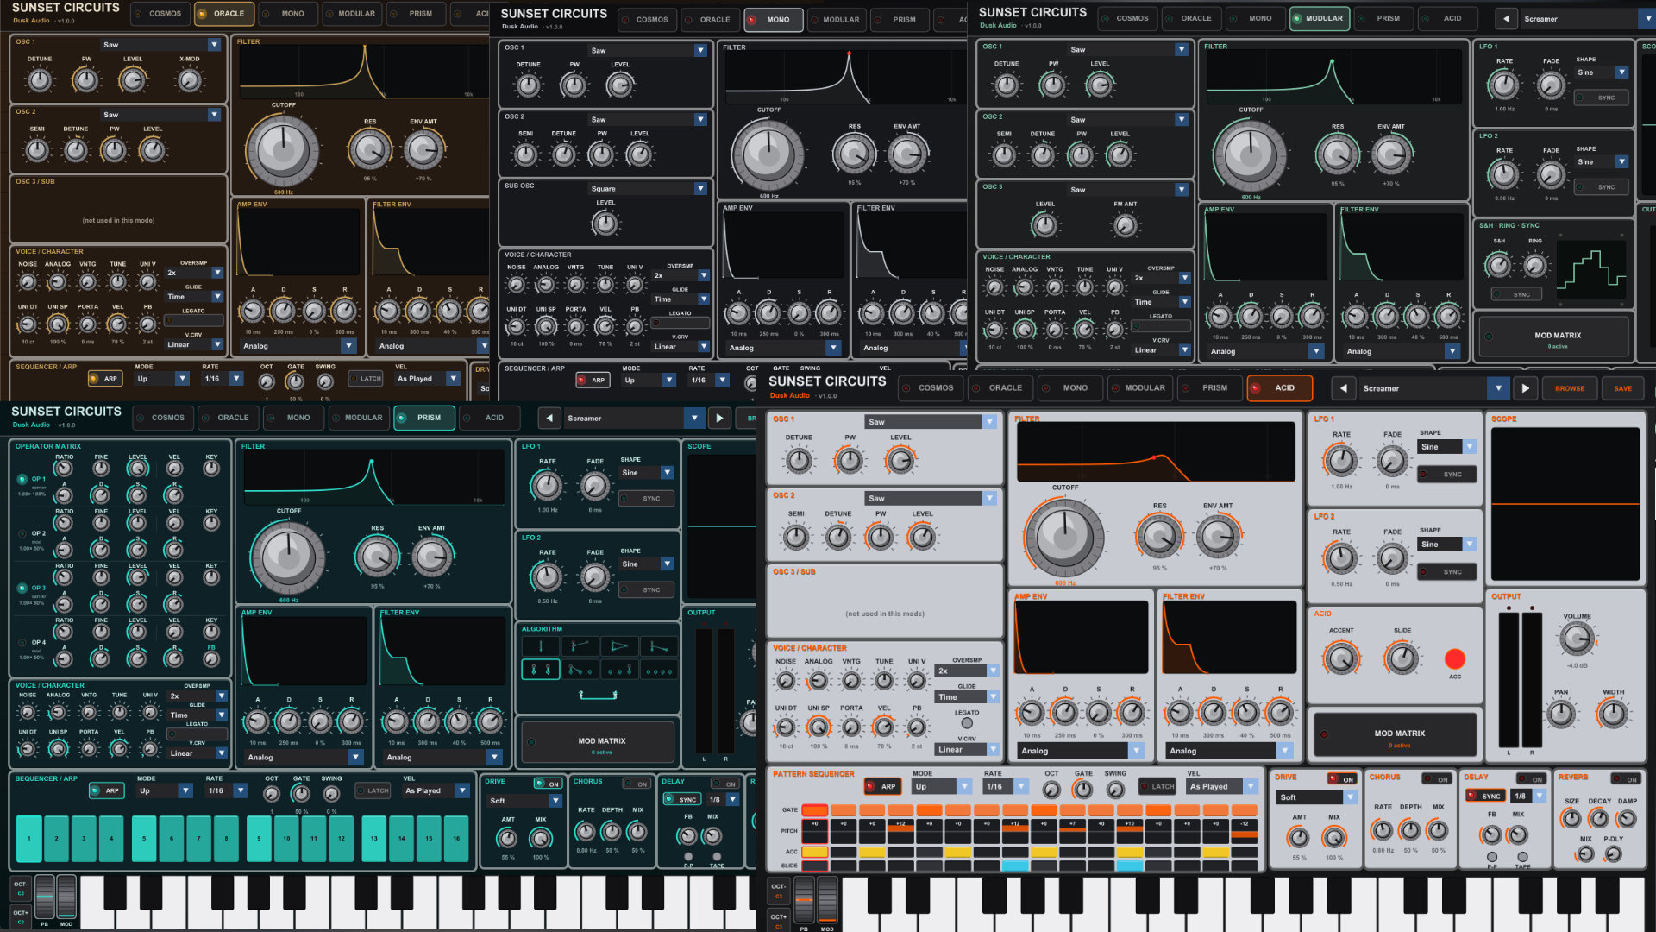Click the VOLUME knob in Acid window
The height and width of the screenshot is (932, 1656).
[x=1577, y=639]
